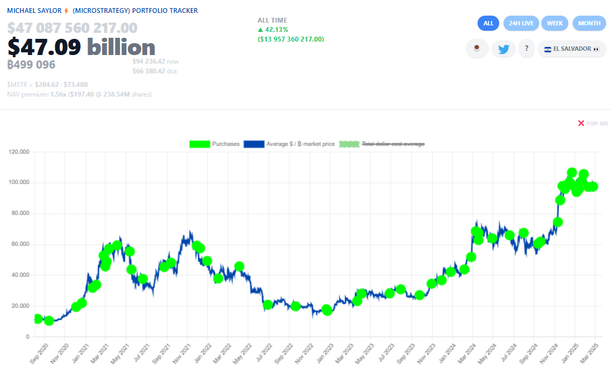Click the $47 087 560 217.00 full value
Image resolution: width=611 pixels, height=368 pixels.
click(72, 28)
